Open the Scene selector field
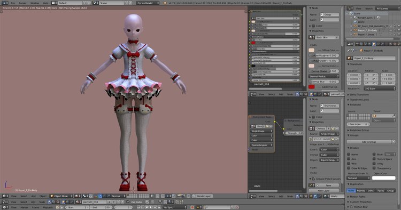This screenshot has height=210, width=401. pos(111,3)
